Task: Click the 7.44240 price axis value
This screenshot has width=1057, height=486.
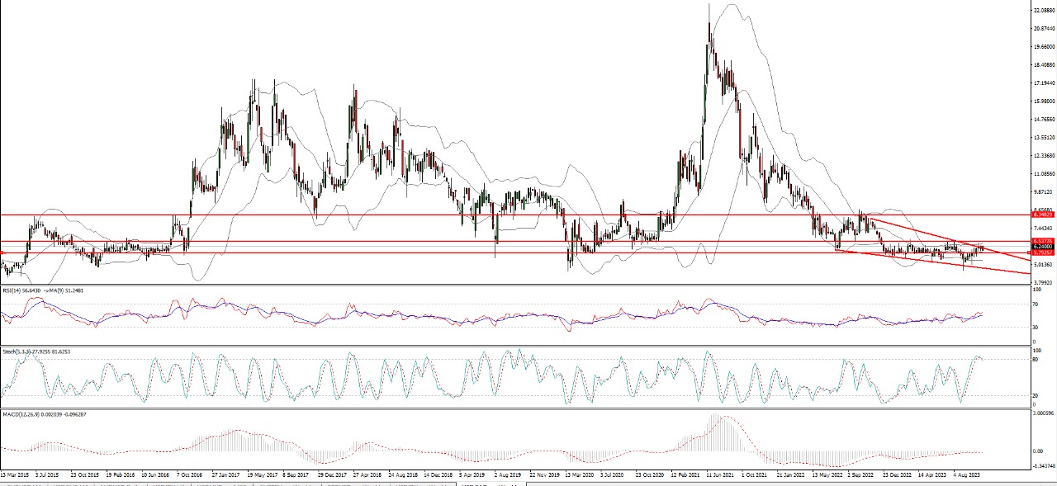Action: click(x=1044, y=228)
